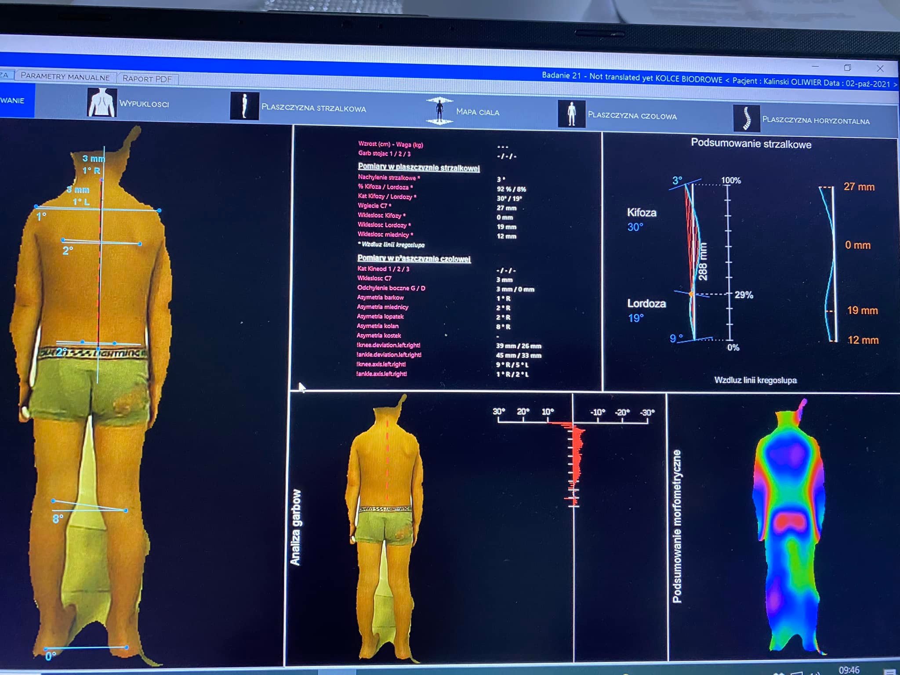Click the Plaszczyzna horyzontalna text label

click(x=816, y=120)
